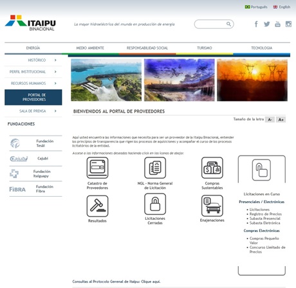Open the Cajubi text link
This screenshot has width=296, height=288.
(42, 159)
